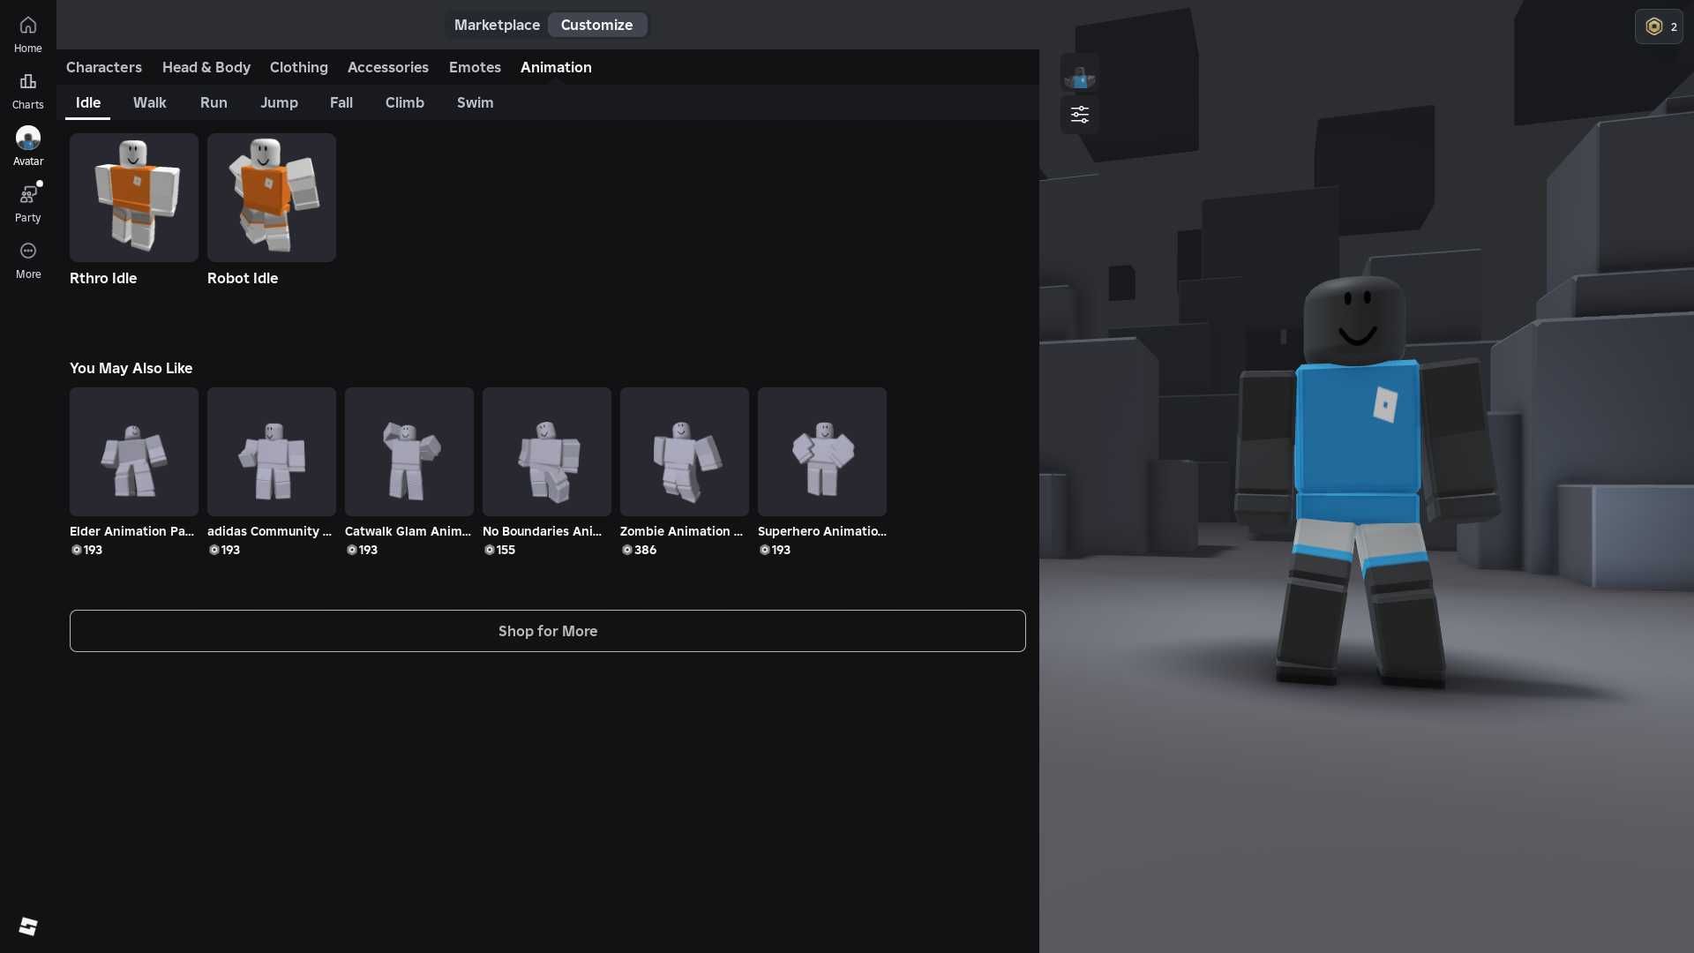
Task: Click the avatar outfit preview icon
Action: tap(1079, 72)
